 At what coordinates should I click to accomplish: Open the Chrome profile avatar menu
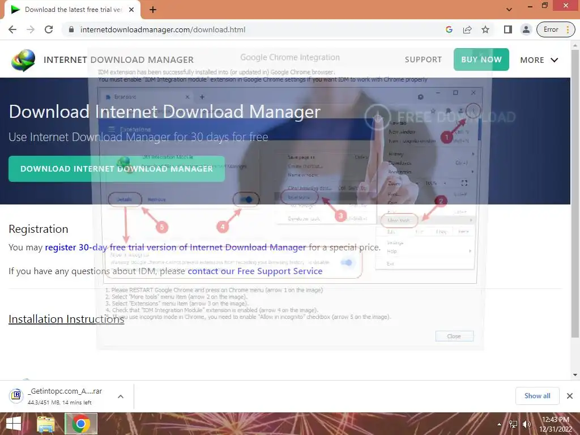coord(526,29)
